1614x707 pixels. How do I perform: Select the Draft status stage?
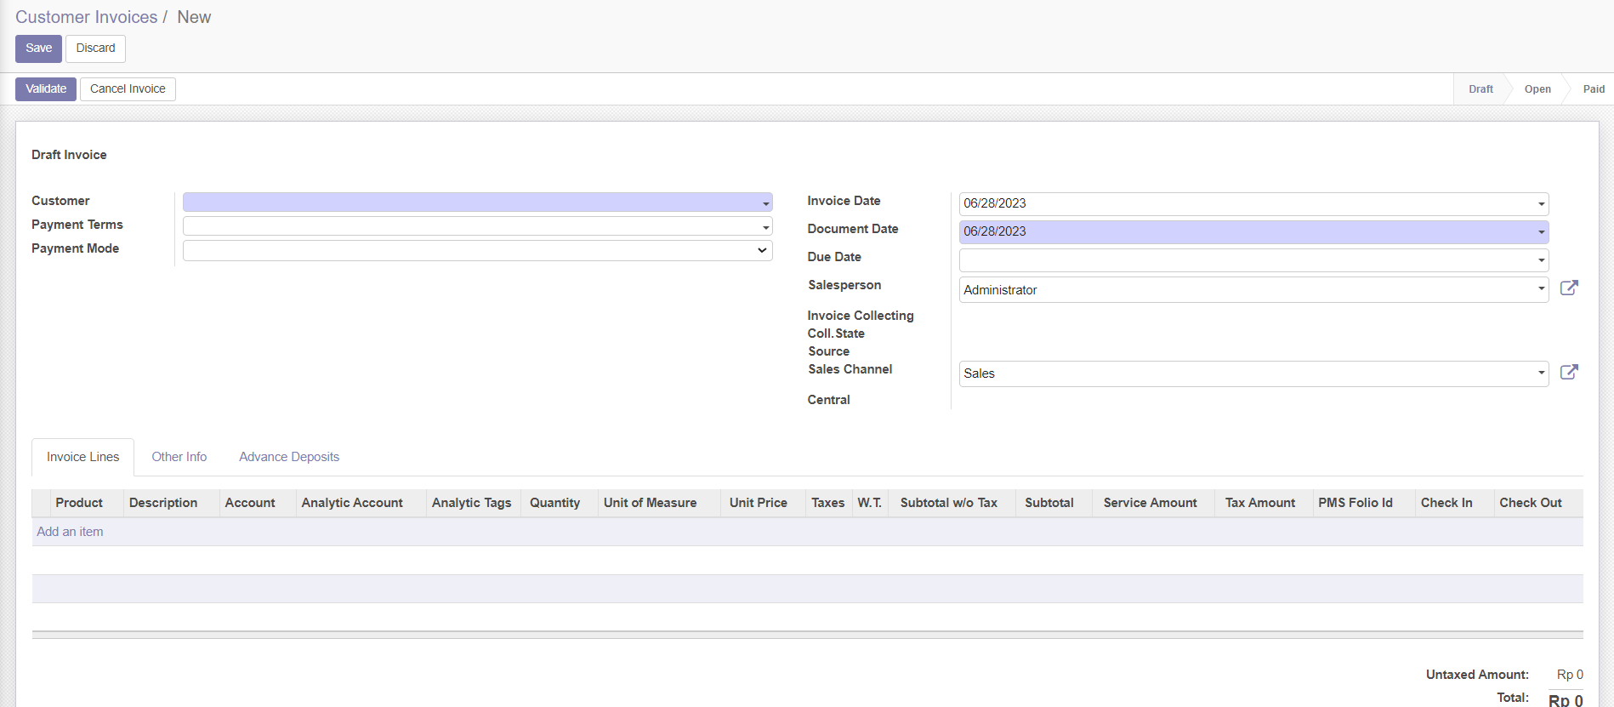pos(1480,89)
